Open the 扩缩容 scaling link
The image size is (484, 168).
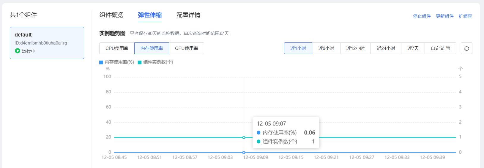click(465, 16)
